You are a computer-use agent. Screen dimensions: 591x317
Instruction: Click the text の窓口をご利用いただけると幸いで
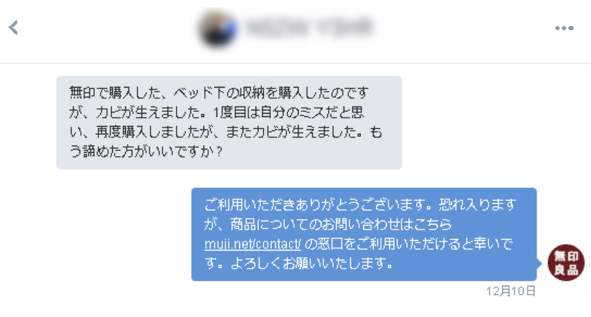click(x=408, y=244)
